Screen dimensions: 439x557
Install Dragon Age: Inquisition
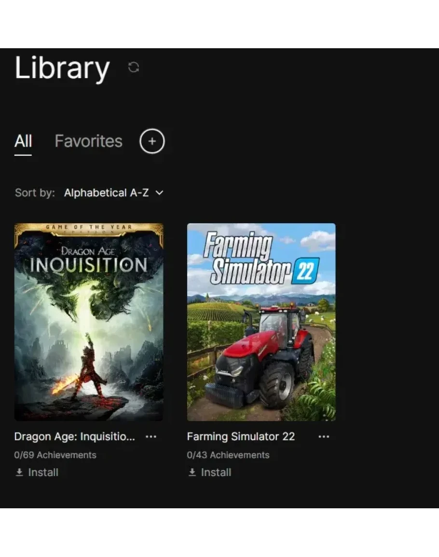click(37, 472)
